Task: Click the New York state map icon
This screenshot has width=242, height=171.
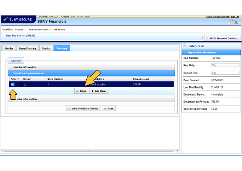Action: (x=232, y=22)
